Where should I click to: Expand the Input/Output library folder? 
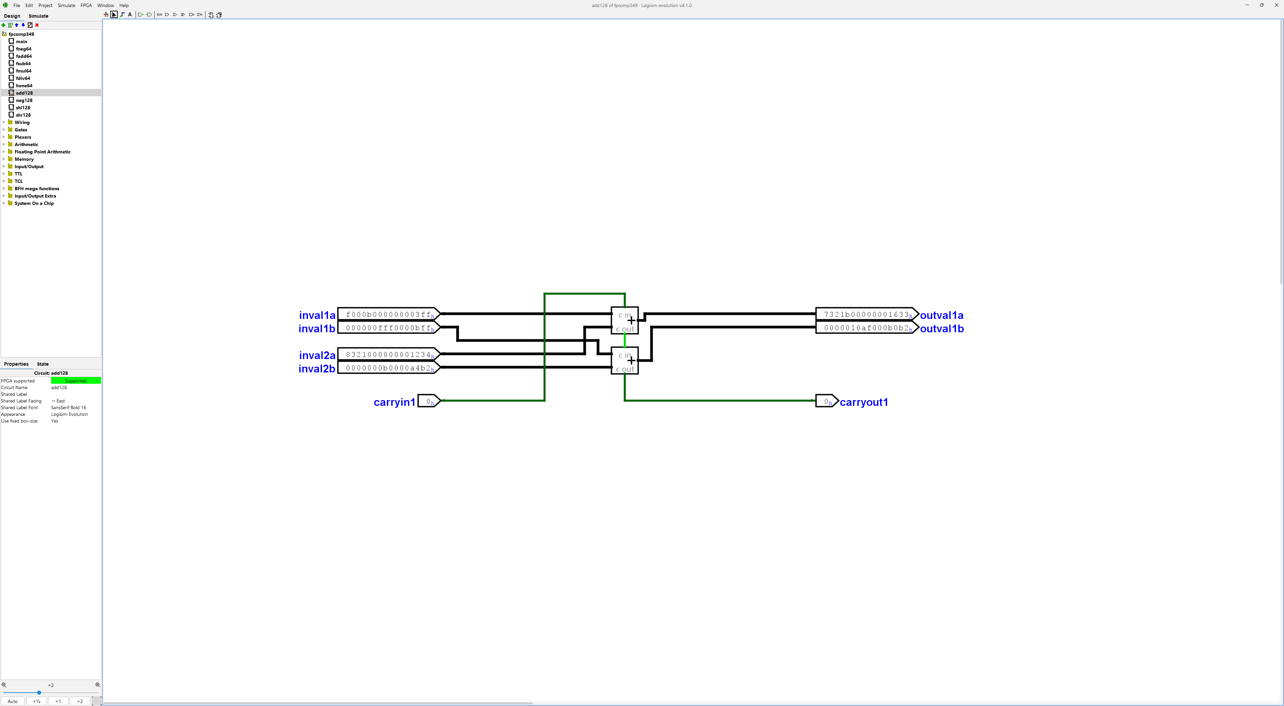[4, 166]
